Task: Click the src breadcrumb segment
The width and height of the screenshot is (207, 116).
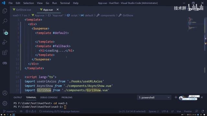Action: coord(26,15)
